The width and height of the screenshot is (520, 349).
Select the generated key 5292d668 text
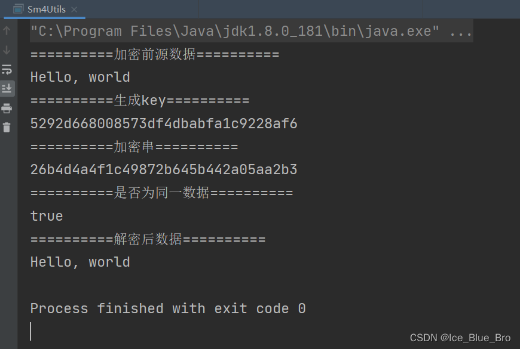click(164, 123)
